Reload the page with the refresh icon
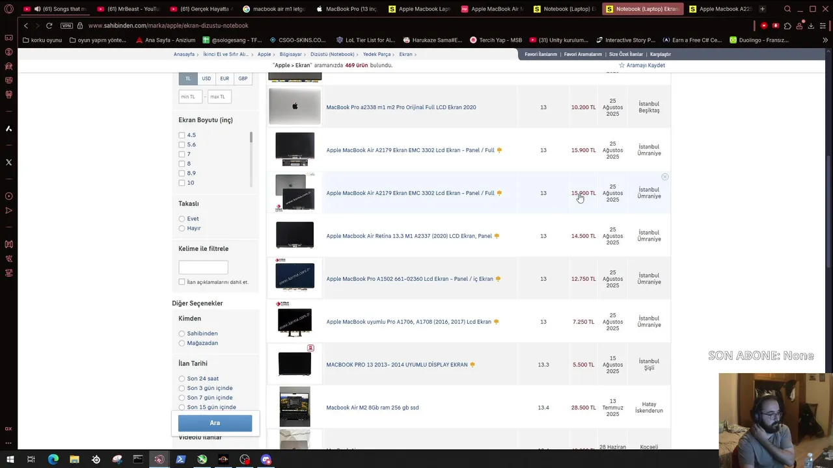The image size is (833, 468). click(x=49, y=25)
